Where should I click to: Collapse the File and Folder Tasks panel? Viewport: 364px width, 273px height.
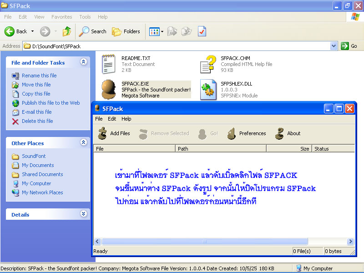(x=84, y=62)
